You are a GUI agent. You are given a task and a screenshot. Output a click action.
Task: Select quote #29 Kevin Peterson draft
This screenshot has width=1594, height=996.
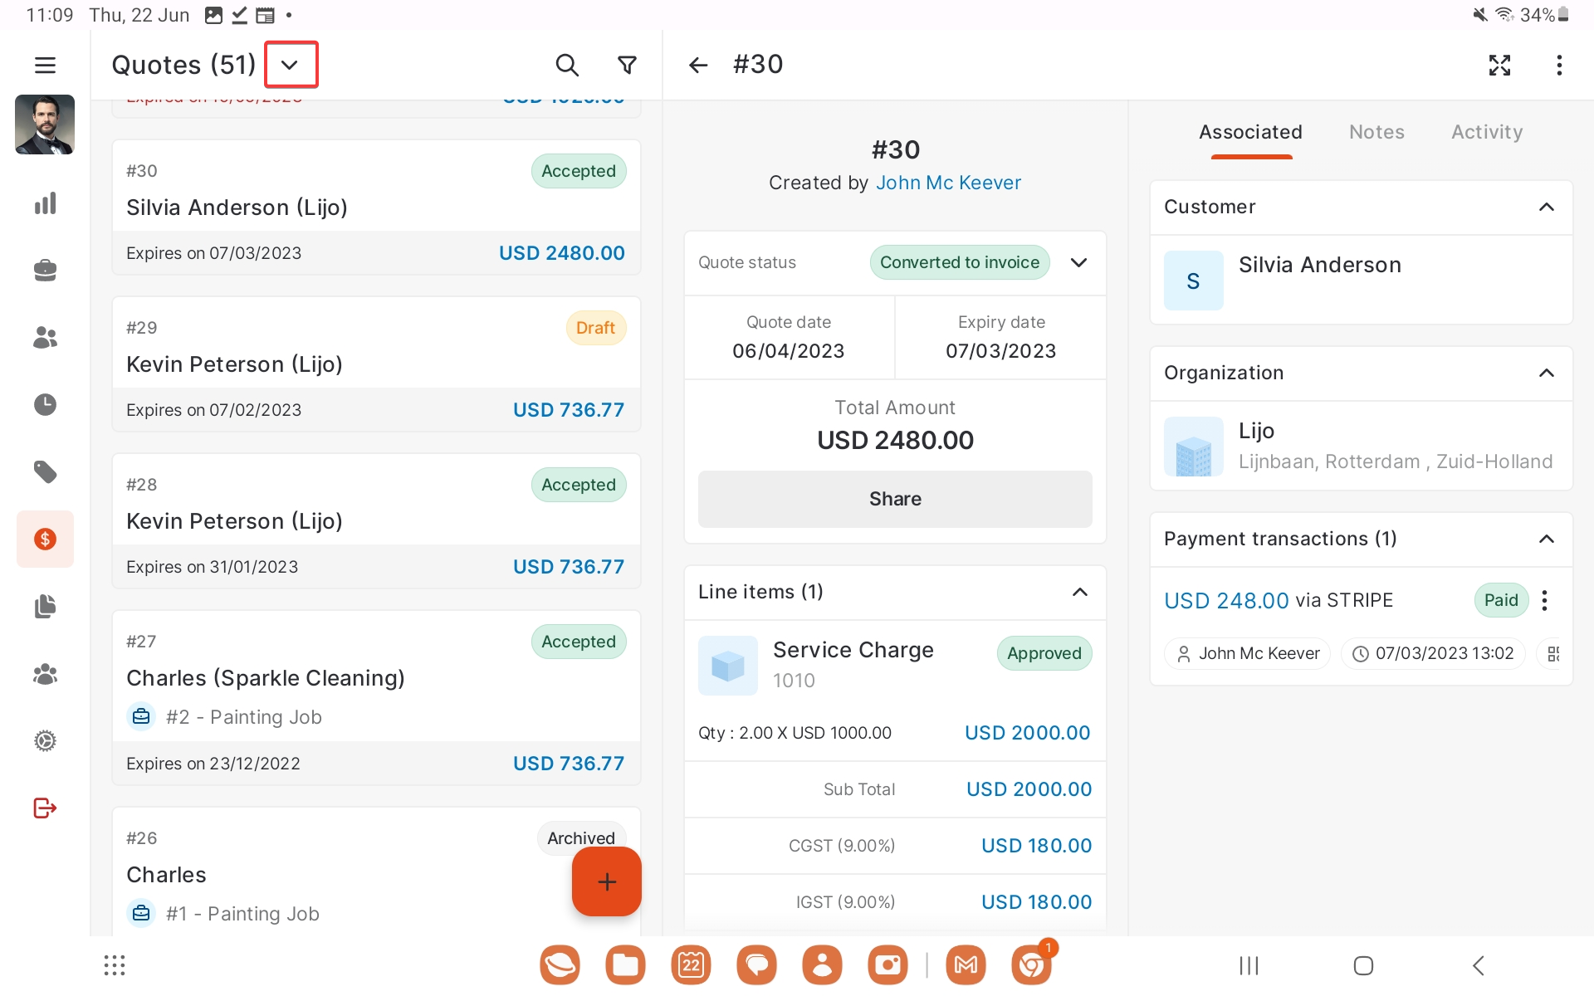(376, 364)
